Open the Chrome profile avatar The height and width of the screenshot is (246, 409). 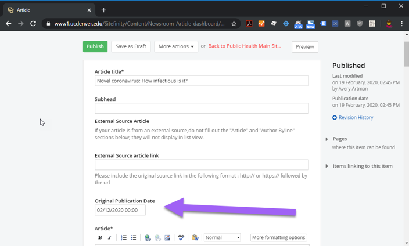click(x=389, y=24)
